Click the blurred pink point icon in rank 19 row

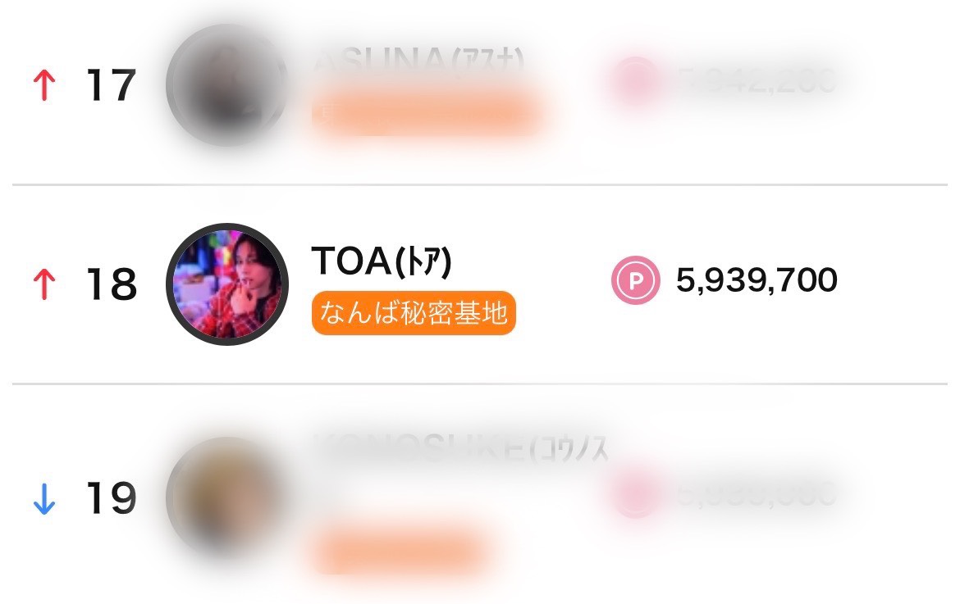[x=635, y=494]
